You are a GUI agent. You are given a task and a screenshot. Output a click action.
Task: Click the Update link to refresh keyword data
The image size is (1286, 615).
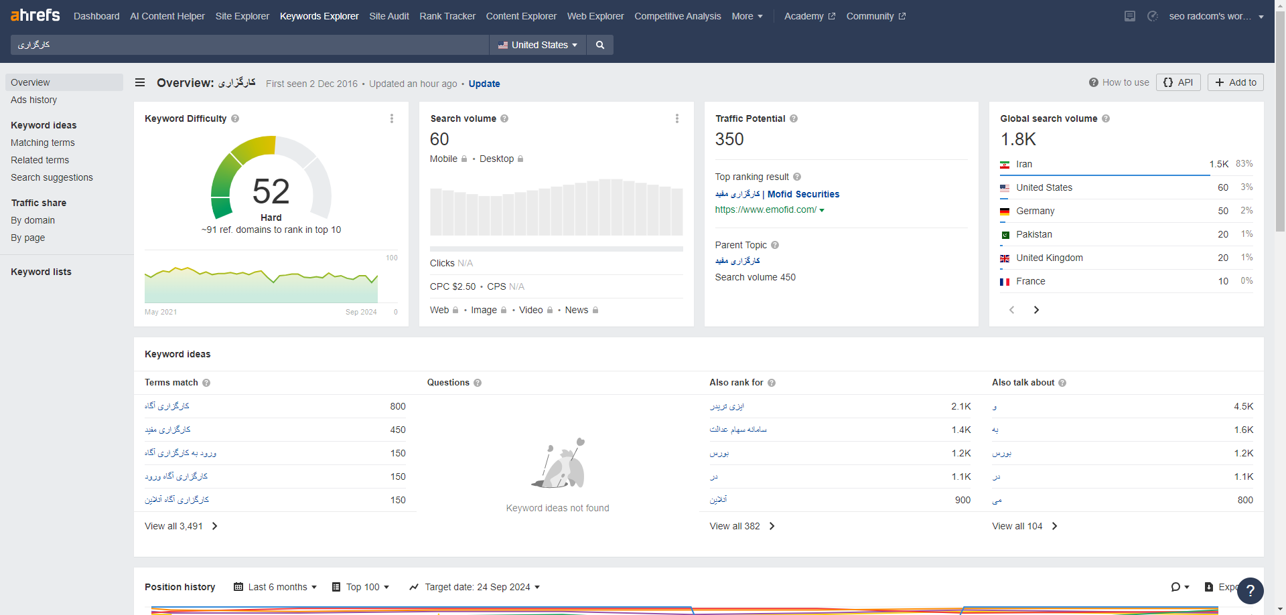coord(484,84)
